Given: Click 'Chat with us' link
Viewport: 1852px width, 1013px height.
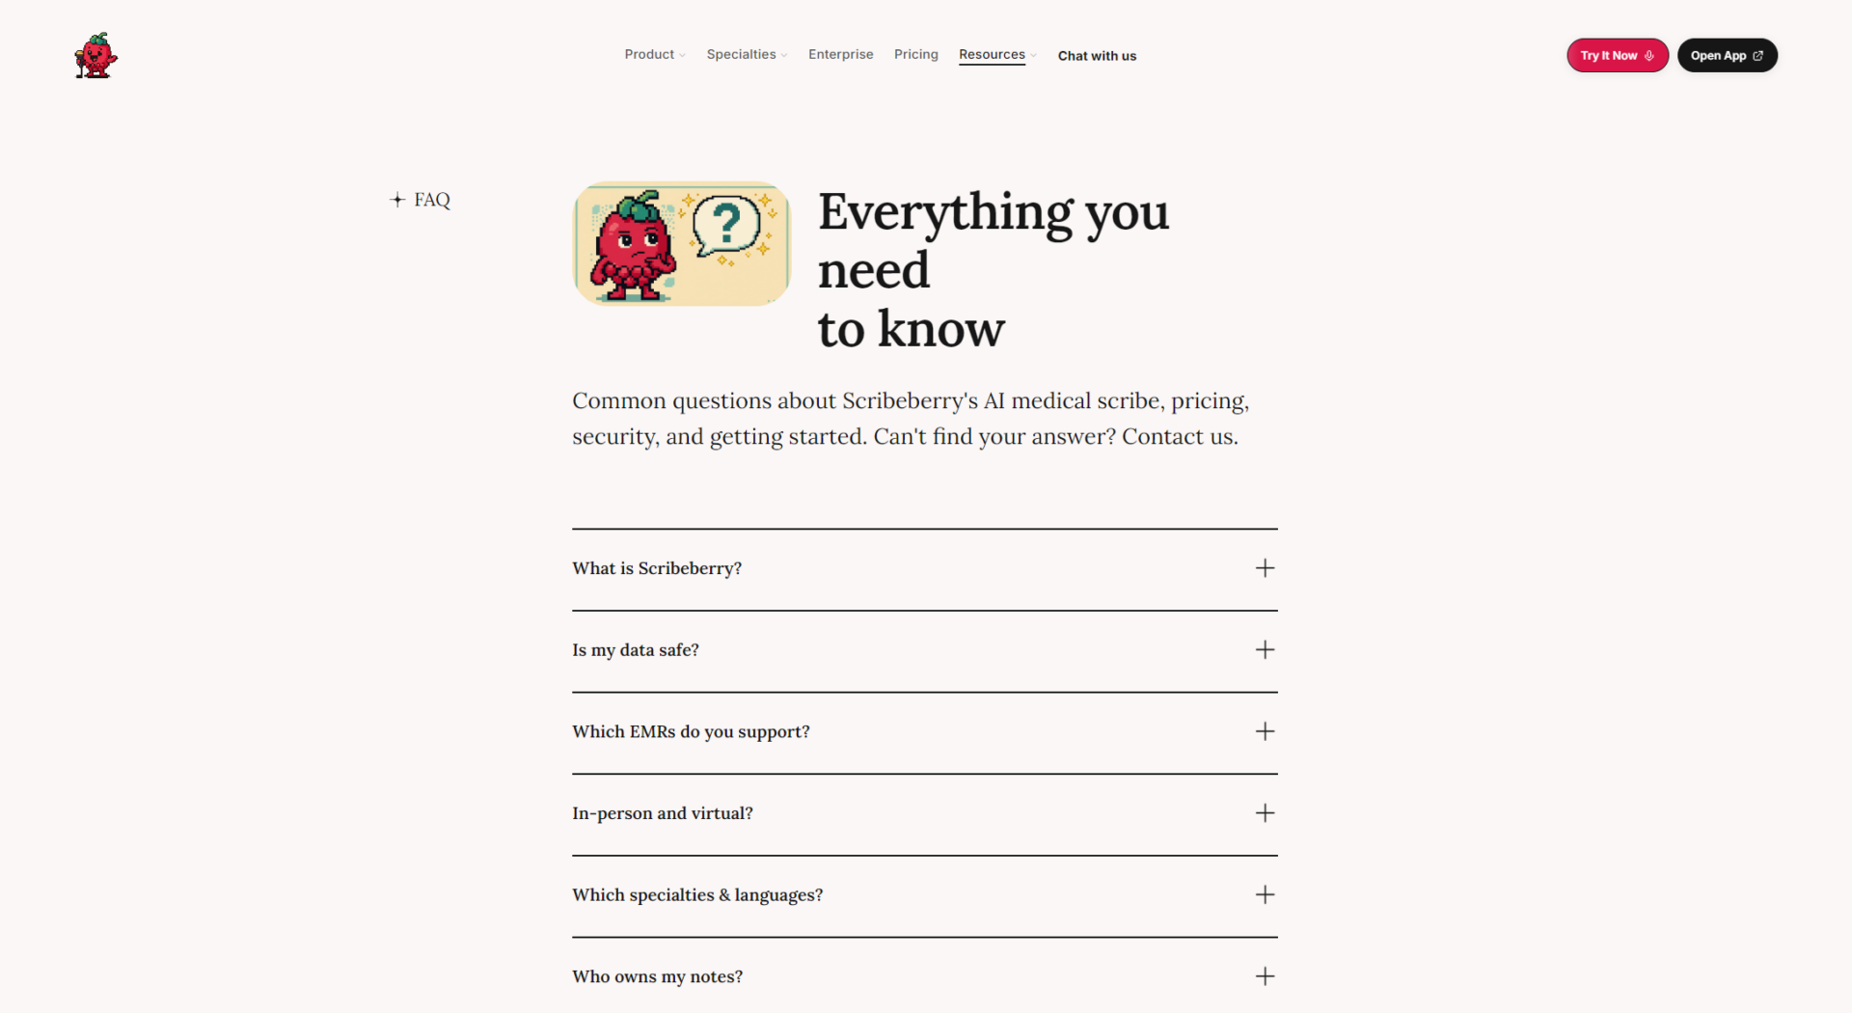Looking at the screenshot, I should point(1097,56).
